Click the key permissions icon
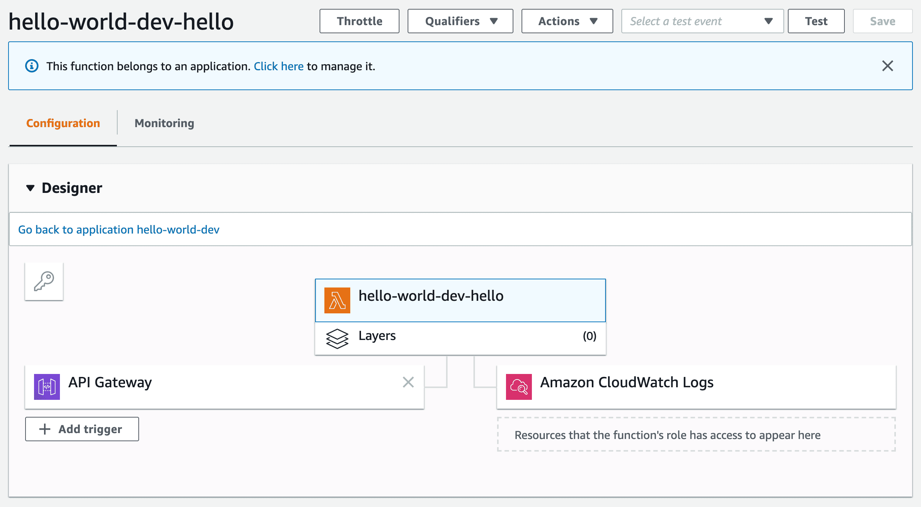921x507 pixels. click(x=44, y=281)
